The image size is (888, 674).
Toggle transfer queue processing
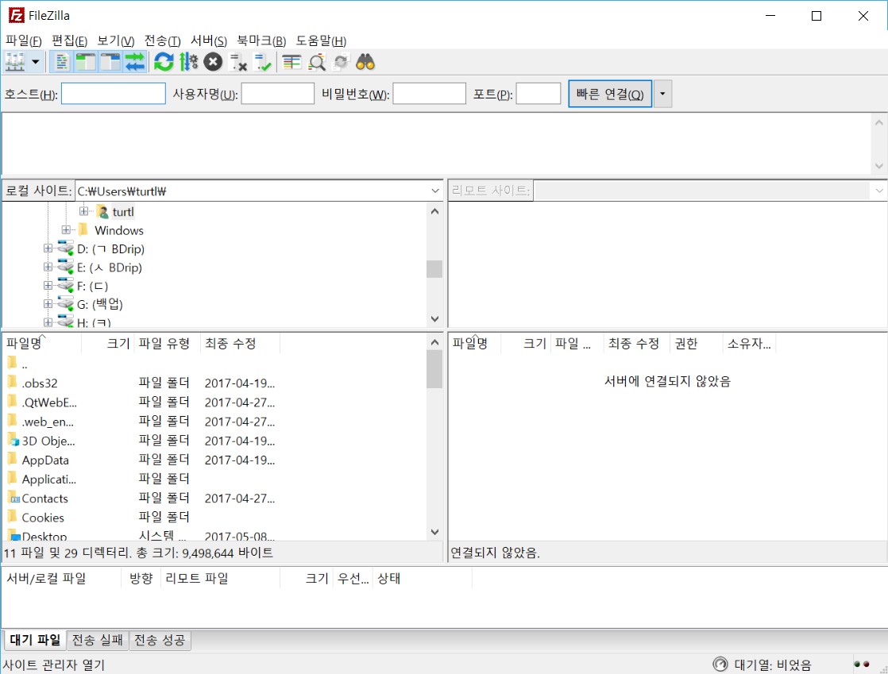tap(188, 62)
